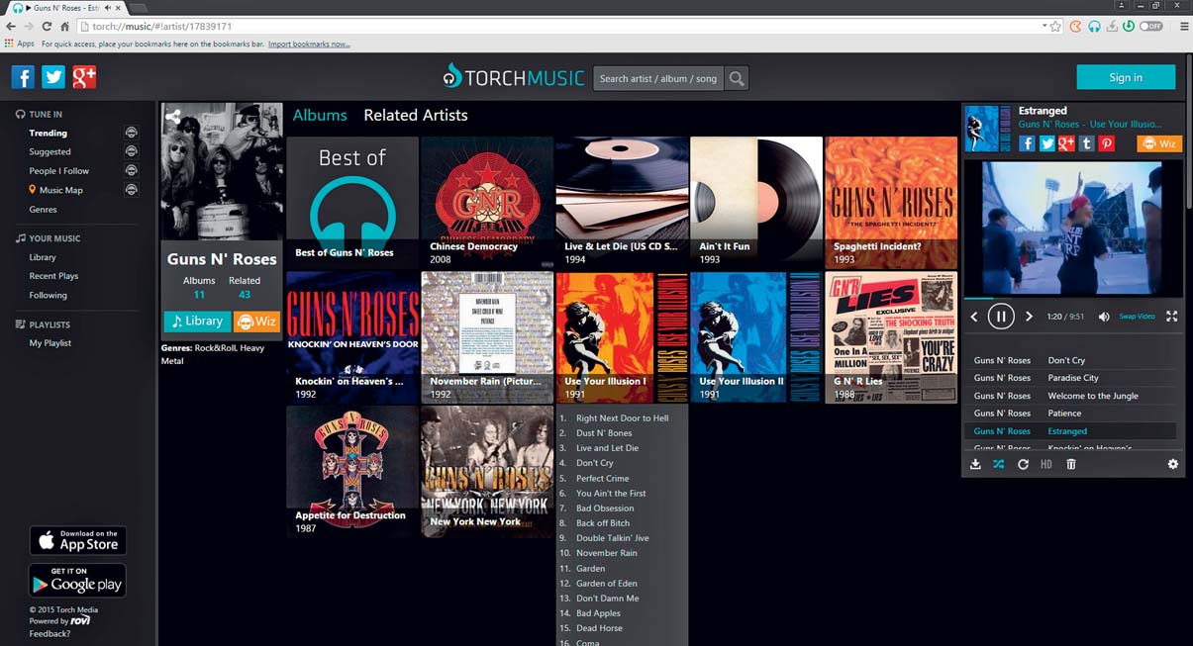This screenshot has height=646, width=1193.
Task: Click the repeat icon in the player footer
Action: click(1023, 464)
